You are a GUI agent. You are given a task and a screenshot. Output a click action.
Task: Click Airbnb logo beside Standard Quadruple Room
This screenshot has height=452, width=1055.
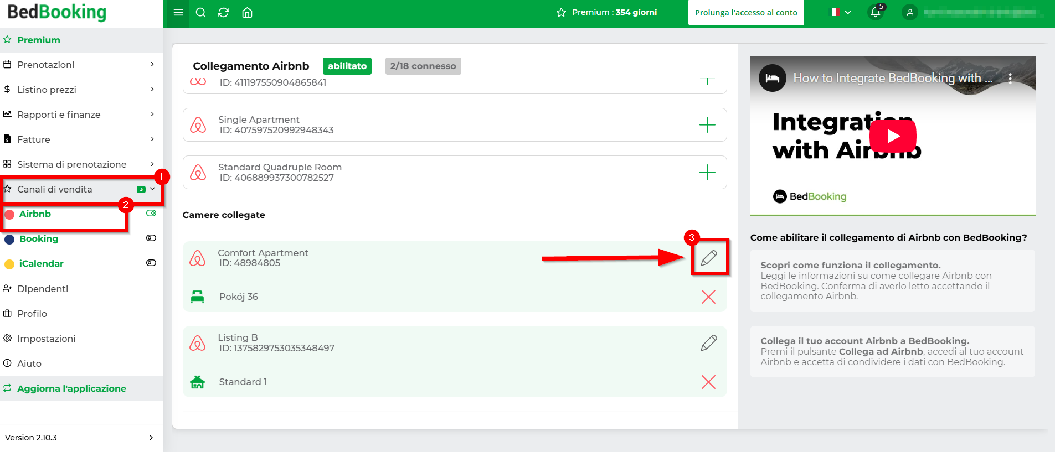[198, 172]
